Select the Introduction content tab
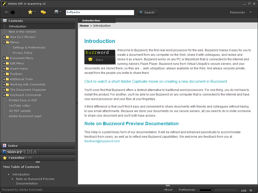The height and width of the screenshot is (193, 258). [x=96, y=21]
